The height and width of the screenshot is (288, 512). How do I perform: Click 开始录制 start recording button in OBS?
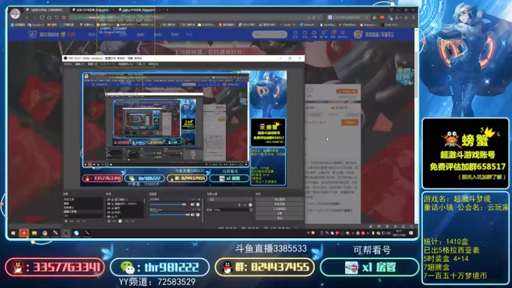coord(280,204)
